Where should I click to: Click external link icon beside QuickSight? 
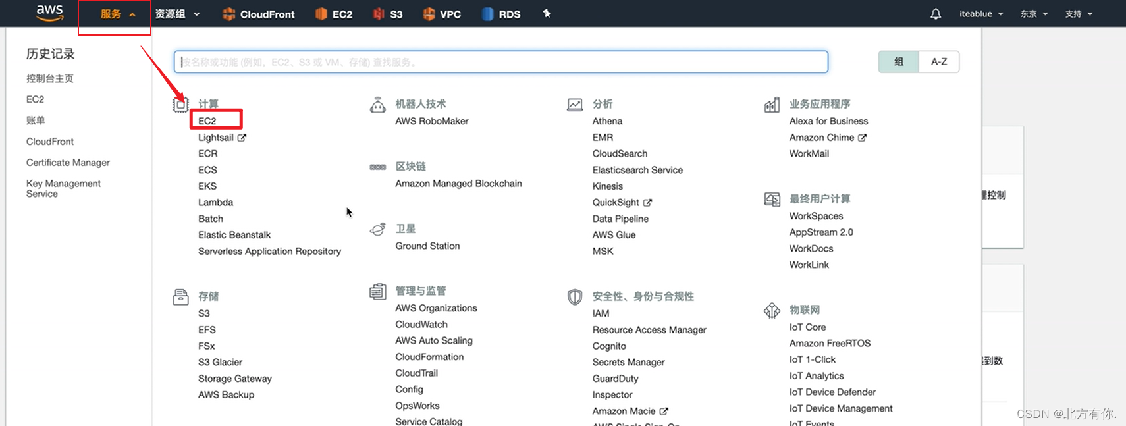(x=647, y=203)
